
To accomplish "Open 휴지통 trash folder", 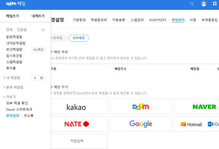I will 11,68.
